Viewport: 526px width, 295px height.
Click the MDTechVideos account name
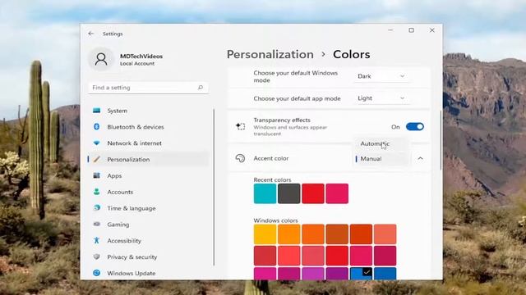pos(141,57)
